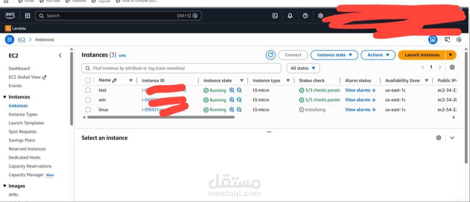470x202 pixels.
Task: Open Savings Plans in sidebar
Action: (x=22, y=140)
